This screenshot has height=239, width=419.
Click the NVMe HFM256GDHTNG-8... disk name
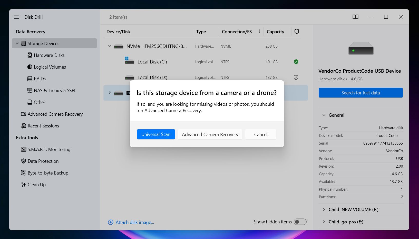(x=157, y=46)
